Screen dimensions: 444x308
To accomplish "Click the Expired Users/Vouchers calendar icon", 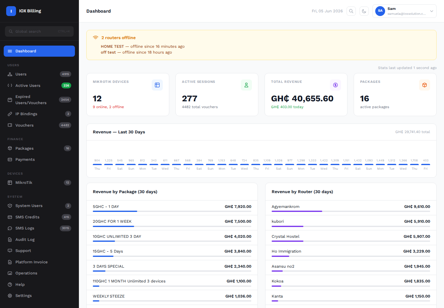I will point(10,100).
